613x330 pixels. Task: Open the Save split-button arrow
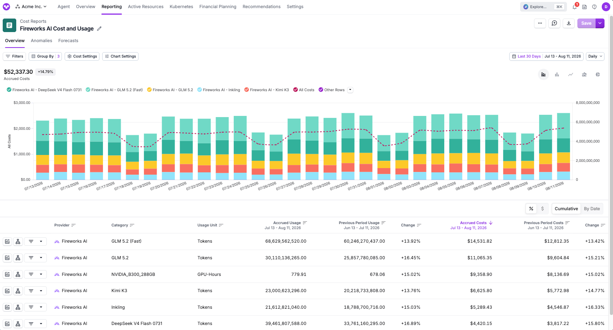pos(600,23)
